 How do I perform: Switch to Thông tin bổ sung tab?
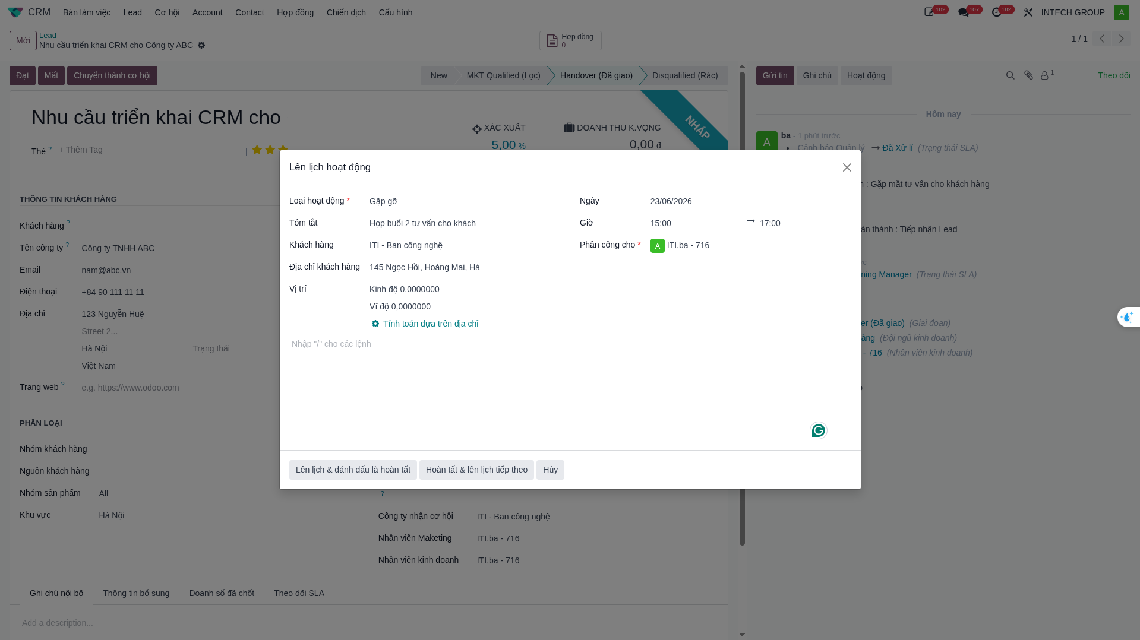coord(136,593)
